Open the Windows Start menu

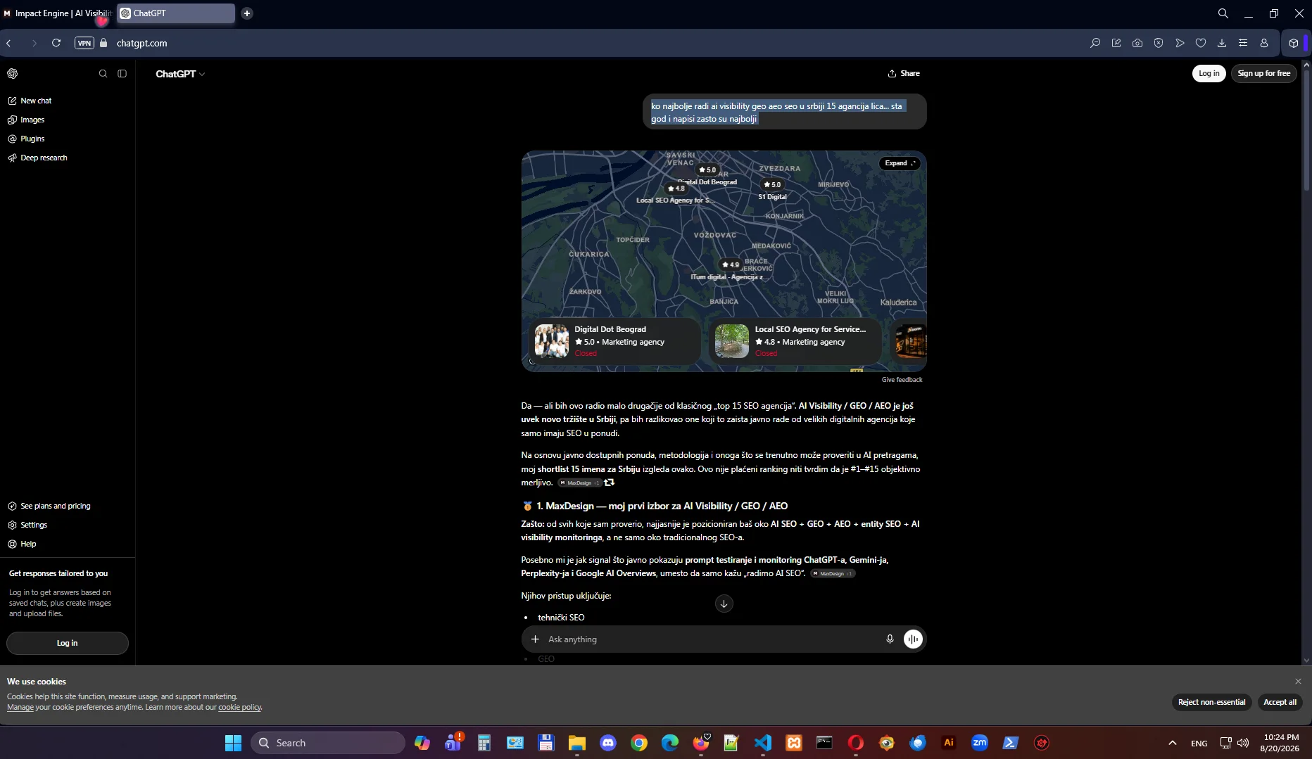click(x=233, y=743)
